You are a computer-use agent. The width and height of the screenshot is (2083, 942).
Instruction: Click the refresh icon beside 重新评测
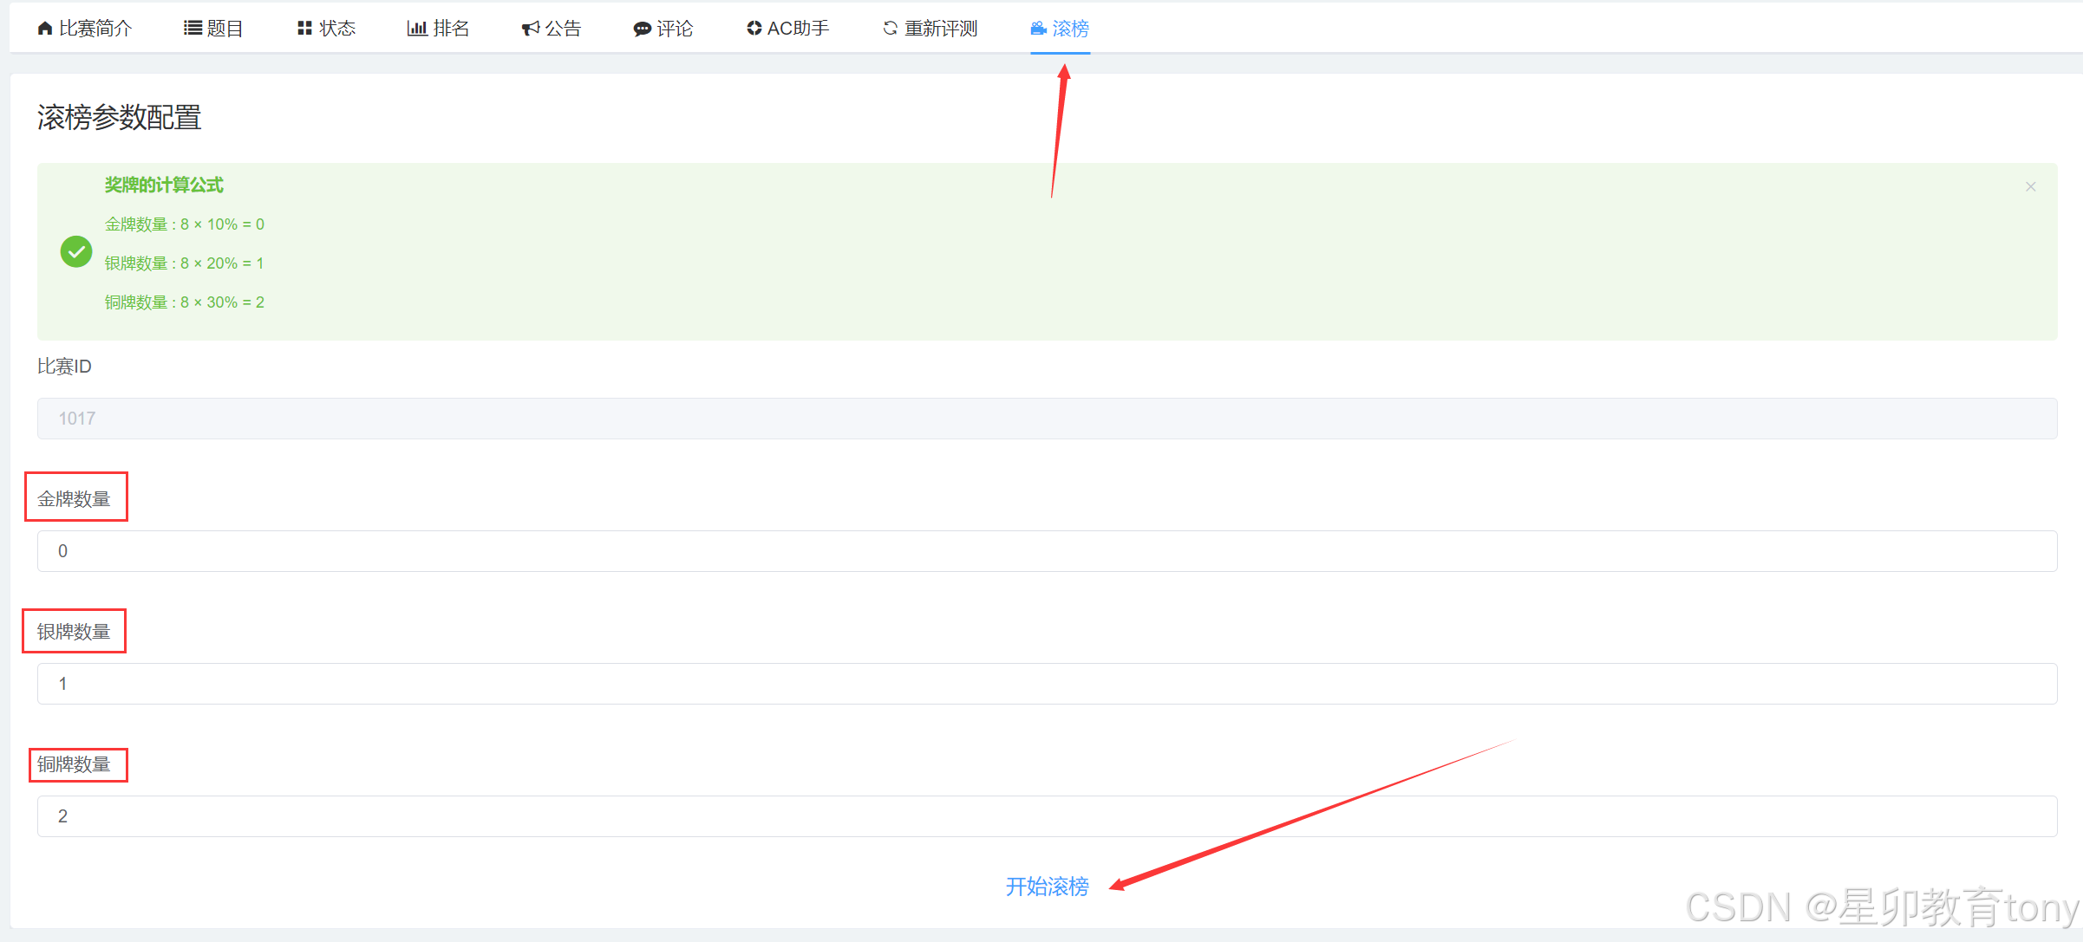890,29
